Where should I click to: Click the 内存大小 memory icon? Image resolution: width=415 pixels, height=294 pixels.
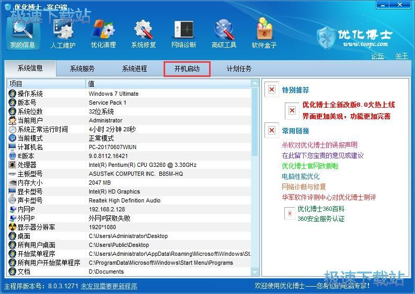(12, 183)
